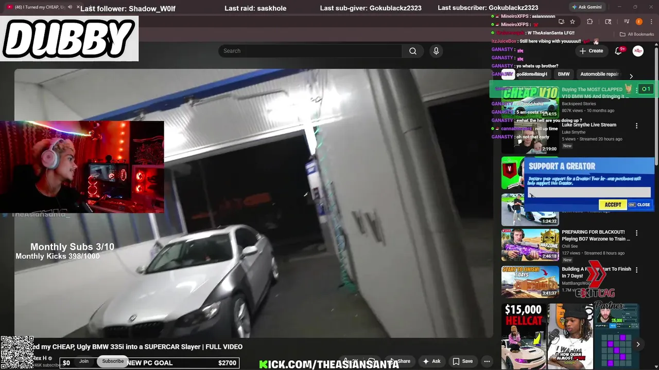Click the magnifying glass search button

pos(413,51)
